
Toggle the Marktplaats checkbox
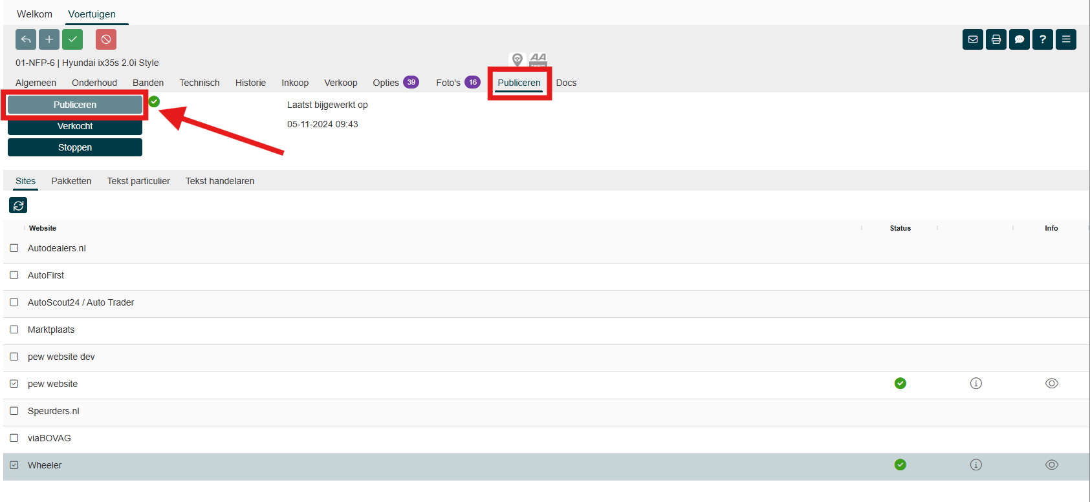[14, 329]
